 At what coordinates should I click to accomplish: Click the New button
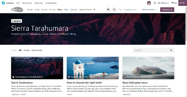174,3
